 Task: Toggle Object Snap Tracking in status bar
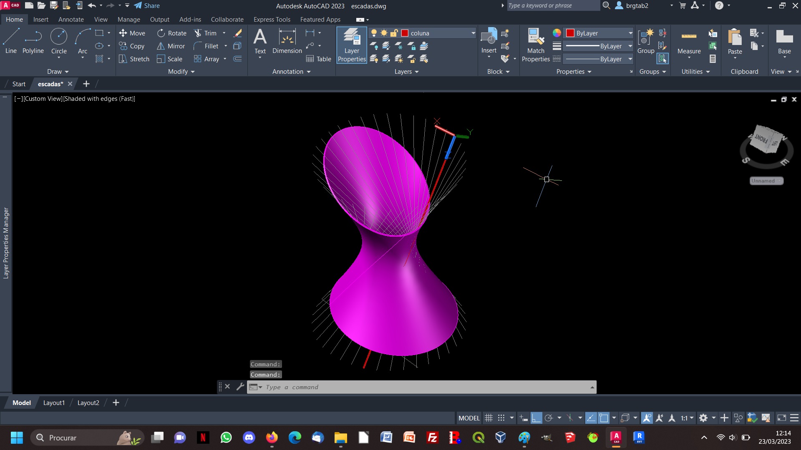(591, 418)
